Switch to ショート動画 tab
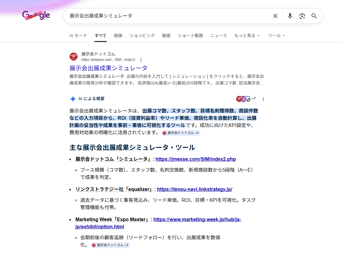The width and height of the screenshot is (342, 254). (190, 36)
